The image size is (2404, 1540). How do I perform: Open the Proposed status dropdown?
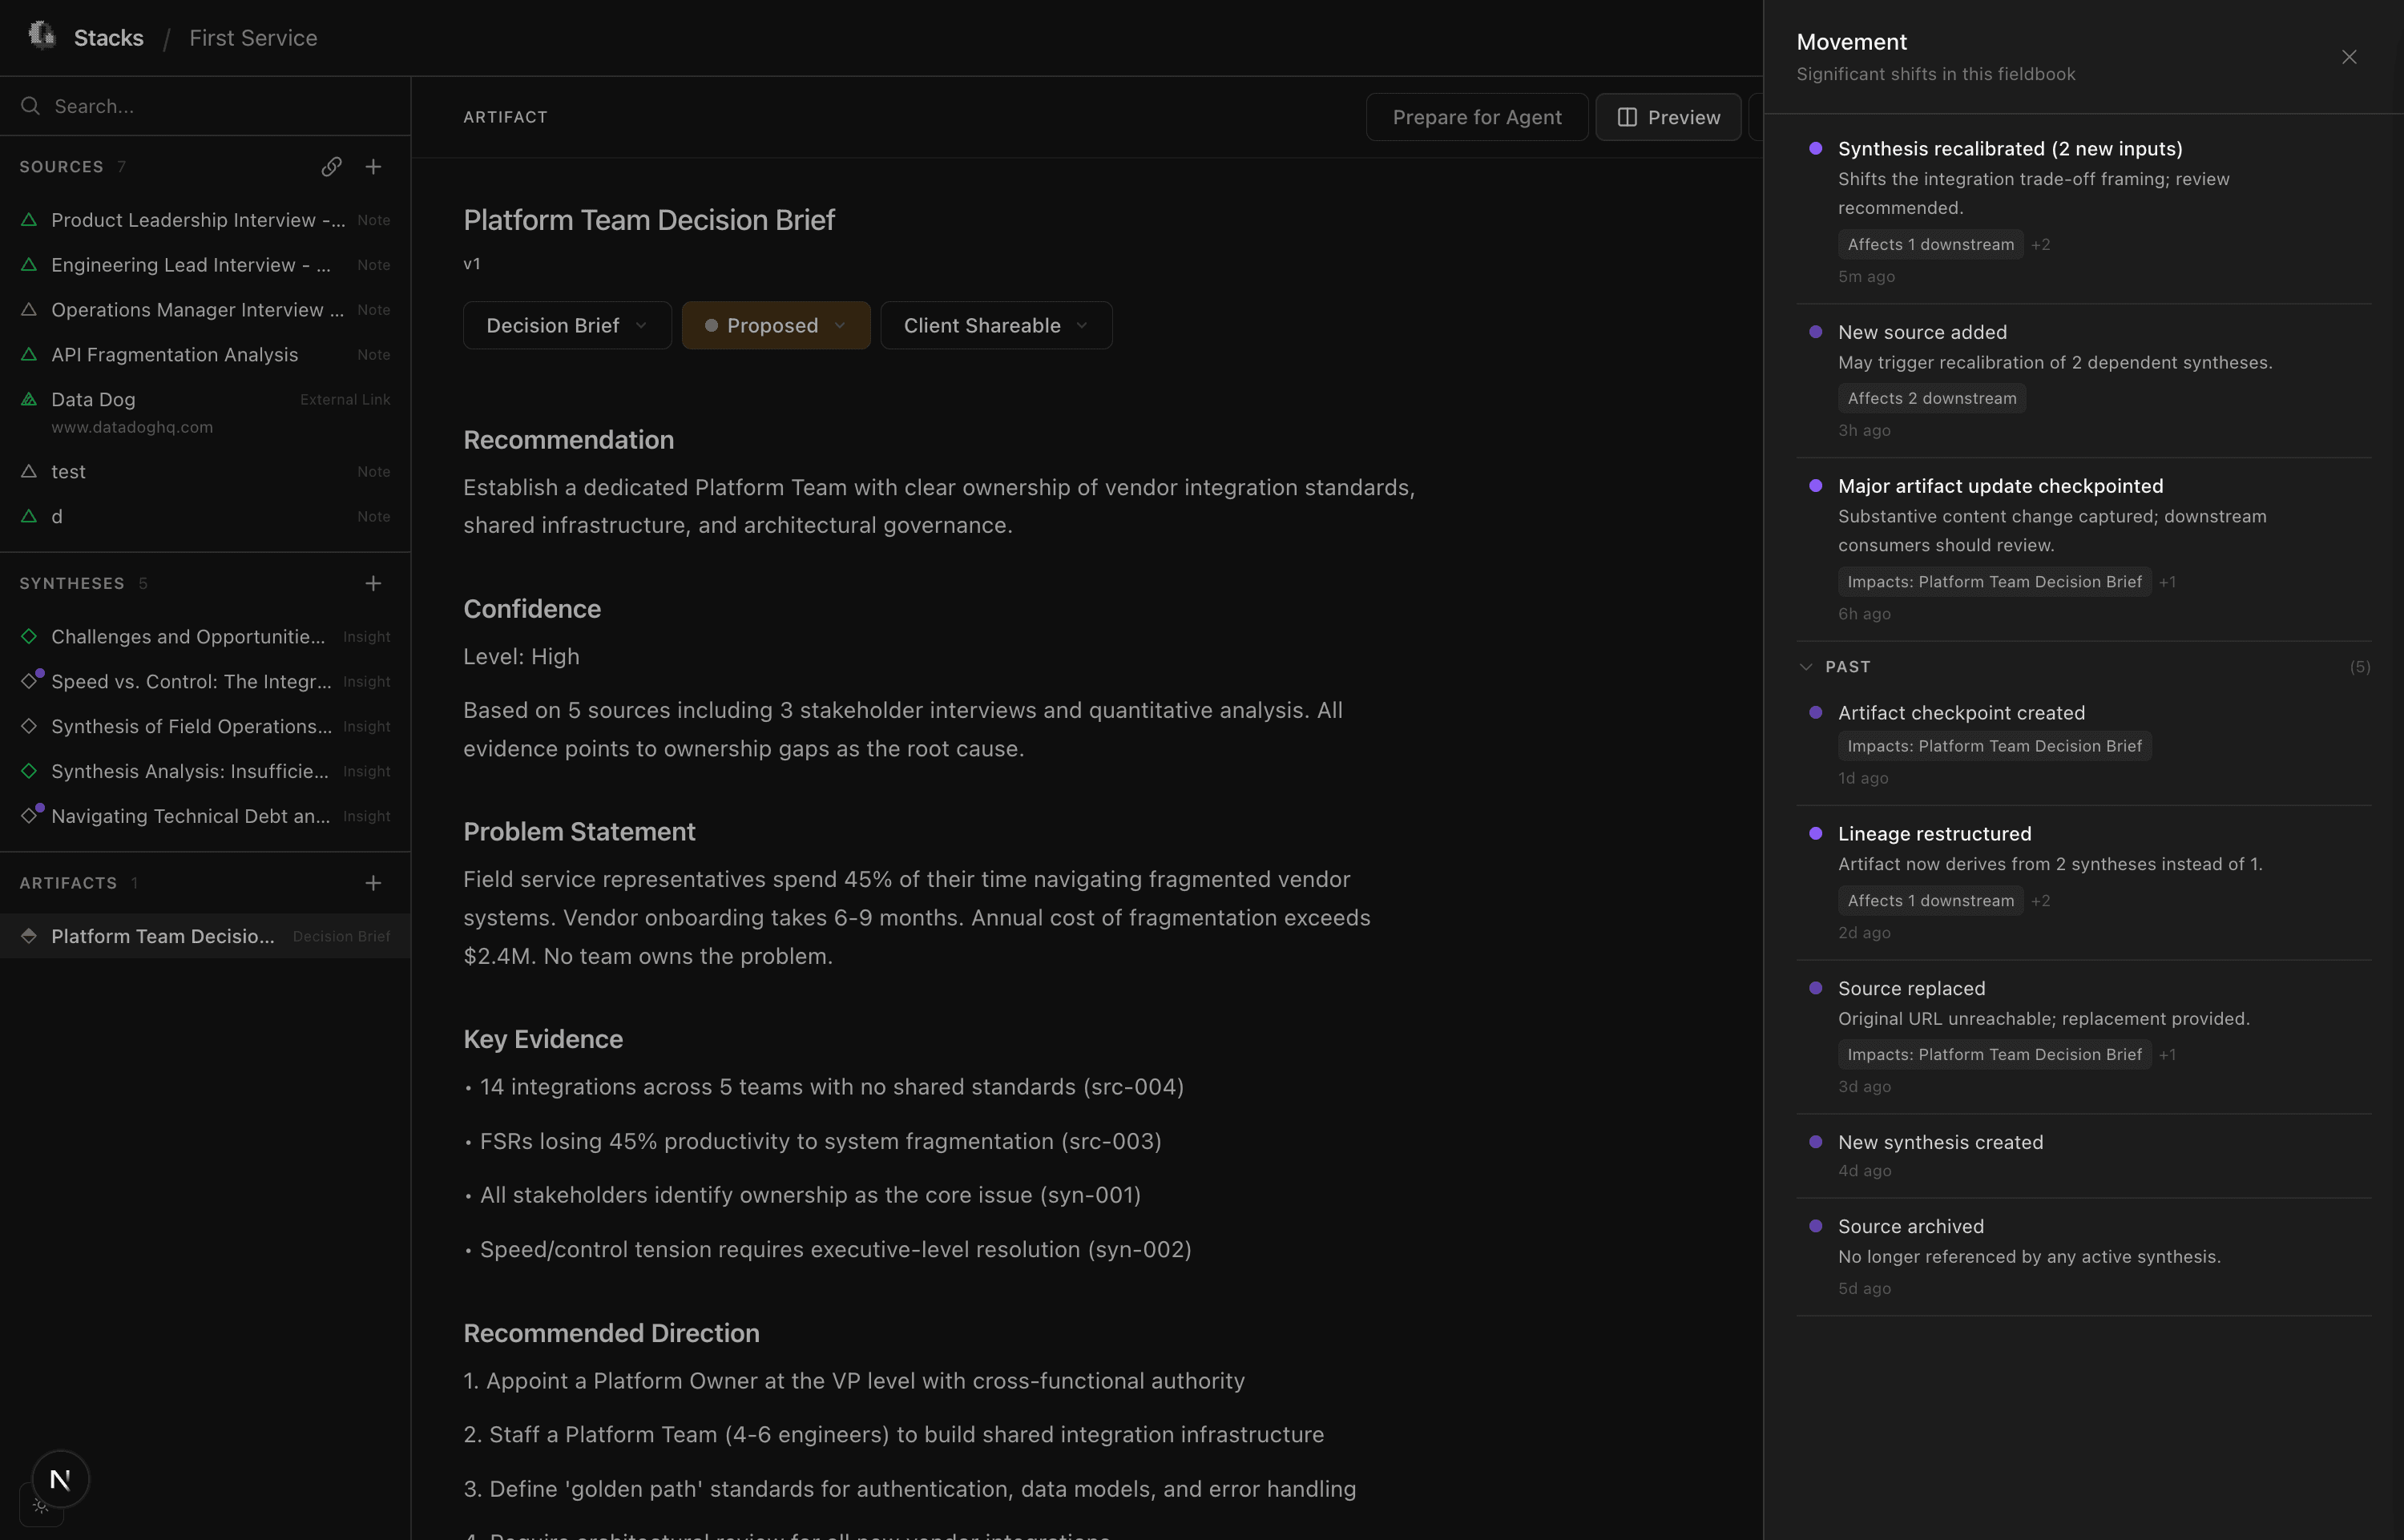[x=775, y=326]
